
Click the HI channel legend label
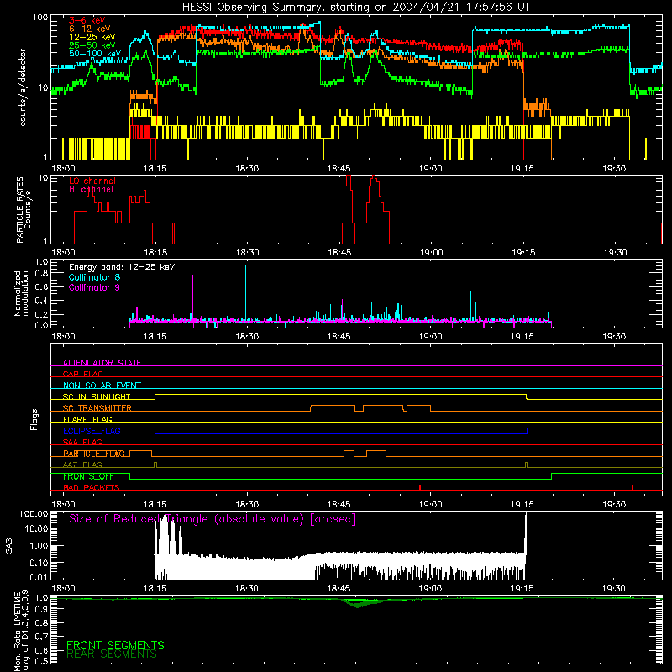(x=91, y=189)
